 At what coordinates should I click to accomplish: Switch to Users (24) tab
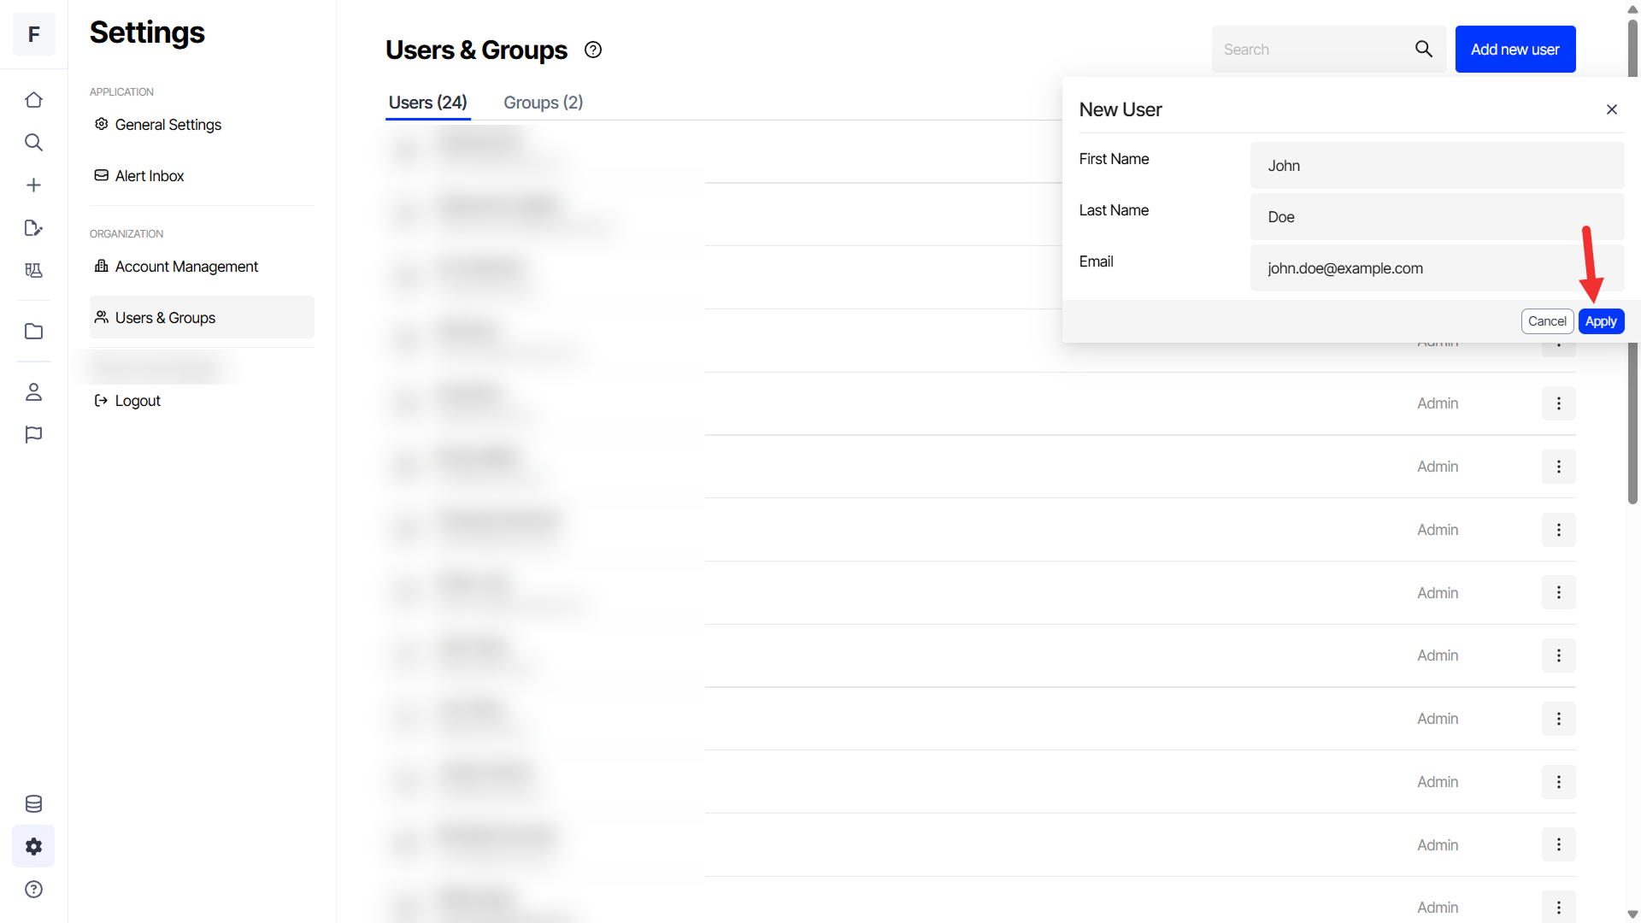427,103
